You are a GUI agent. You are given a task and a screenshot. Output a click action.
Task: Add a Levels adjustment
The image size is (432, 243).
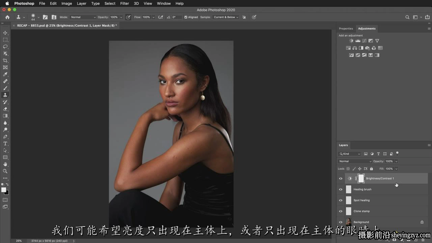358,41
